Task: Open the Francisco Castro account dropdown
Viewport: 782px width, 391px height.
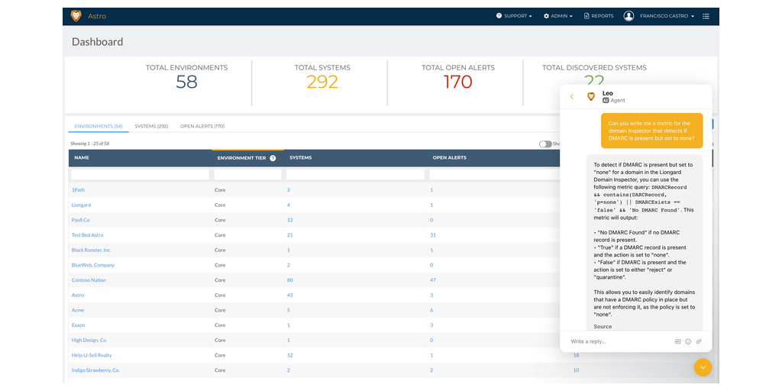Action: click(667, 16)
